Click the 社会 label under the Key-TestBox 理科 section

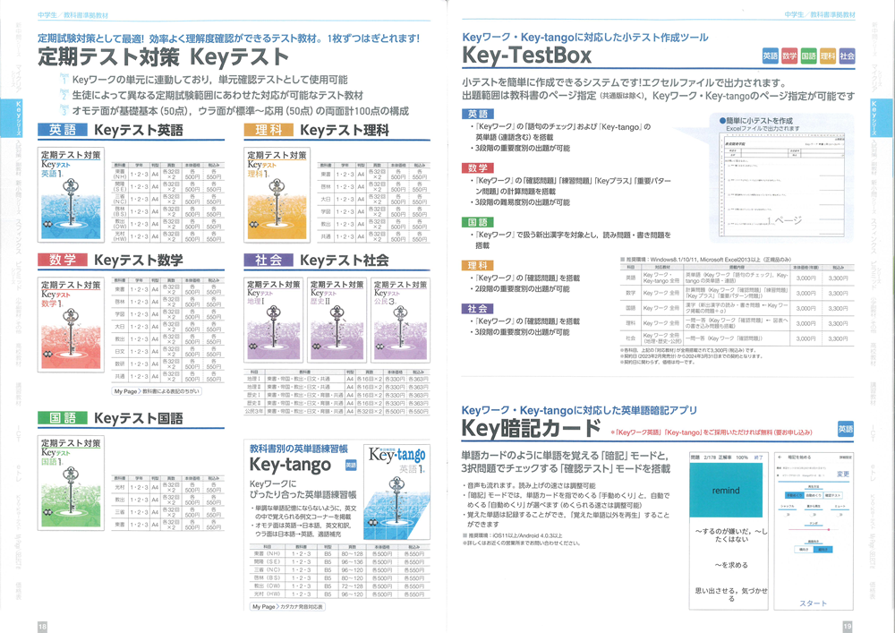click(478, 309)
